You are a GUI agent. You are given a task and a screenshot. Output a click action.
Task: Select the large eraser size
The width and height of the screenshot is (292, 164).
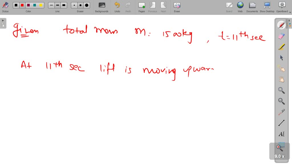pyautogui.click(x=87, y=5)
